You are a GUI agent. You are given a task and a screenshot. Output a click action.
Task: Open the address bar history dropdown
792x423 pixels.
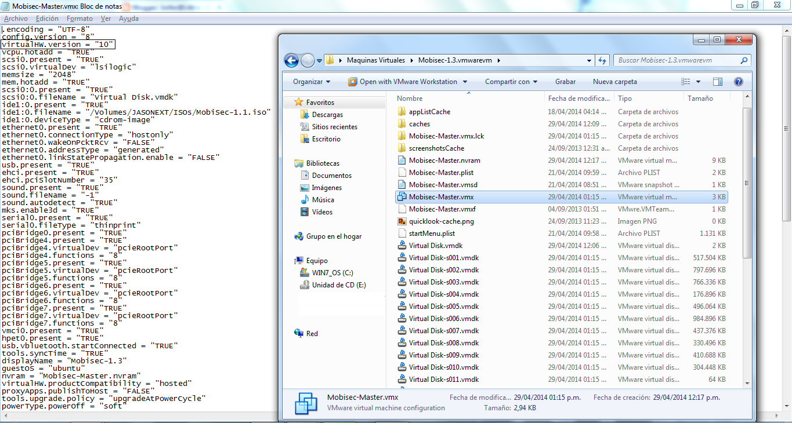tap(589, 60)
